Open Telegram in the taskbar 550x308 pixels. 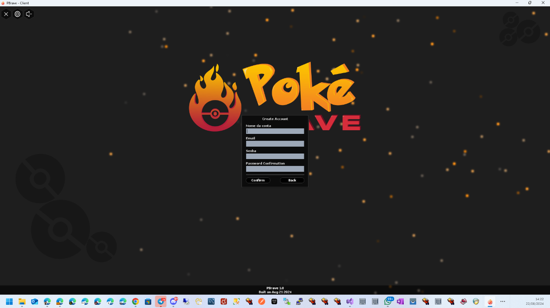[x=161, y=301]
